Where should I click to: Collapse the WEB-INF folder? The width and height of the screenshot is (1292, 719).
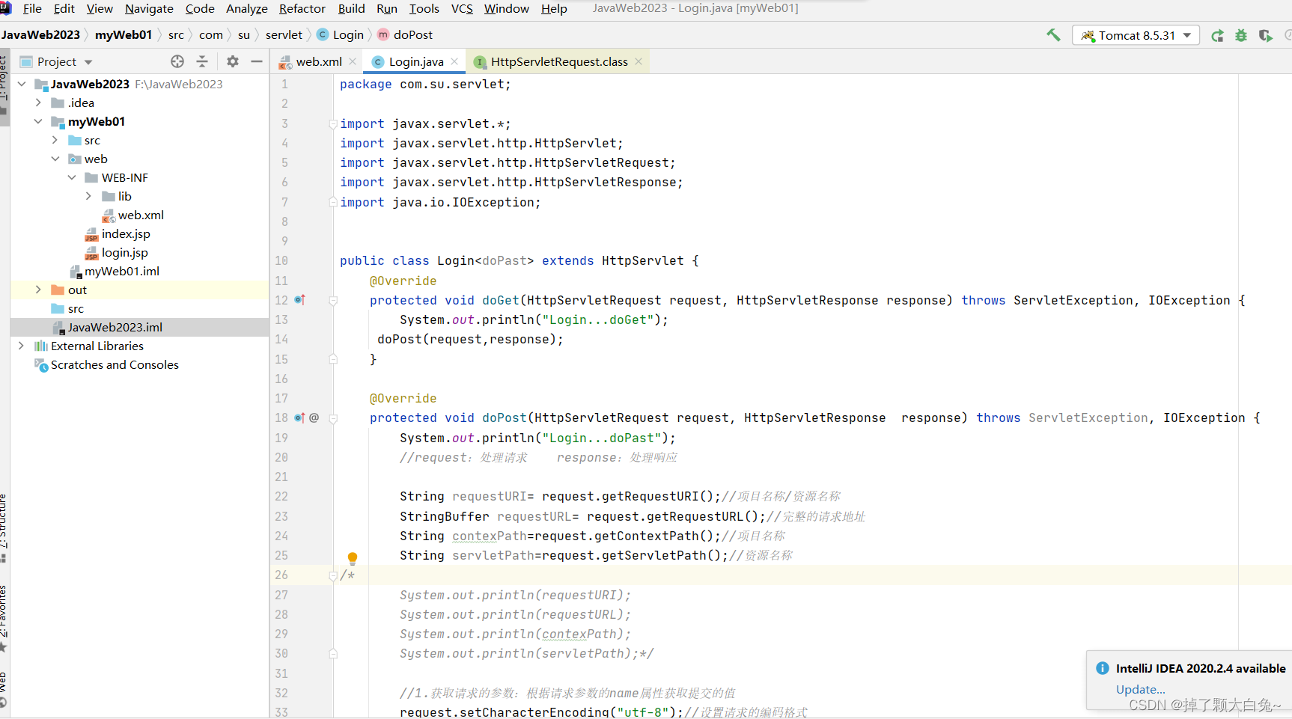(72, 177)
